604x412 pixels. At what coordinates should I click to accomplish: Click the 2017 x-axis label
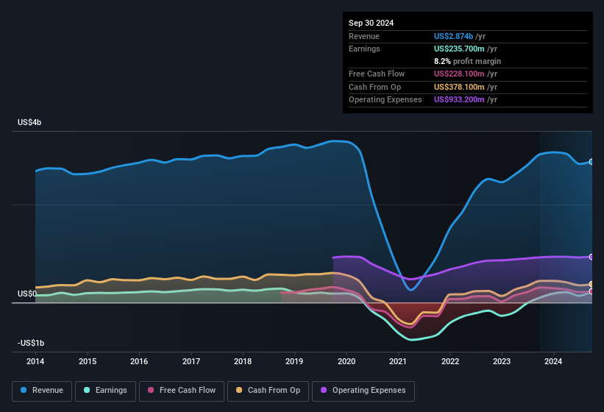pos(191,361)
